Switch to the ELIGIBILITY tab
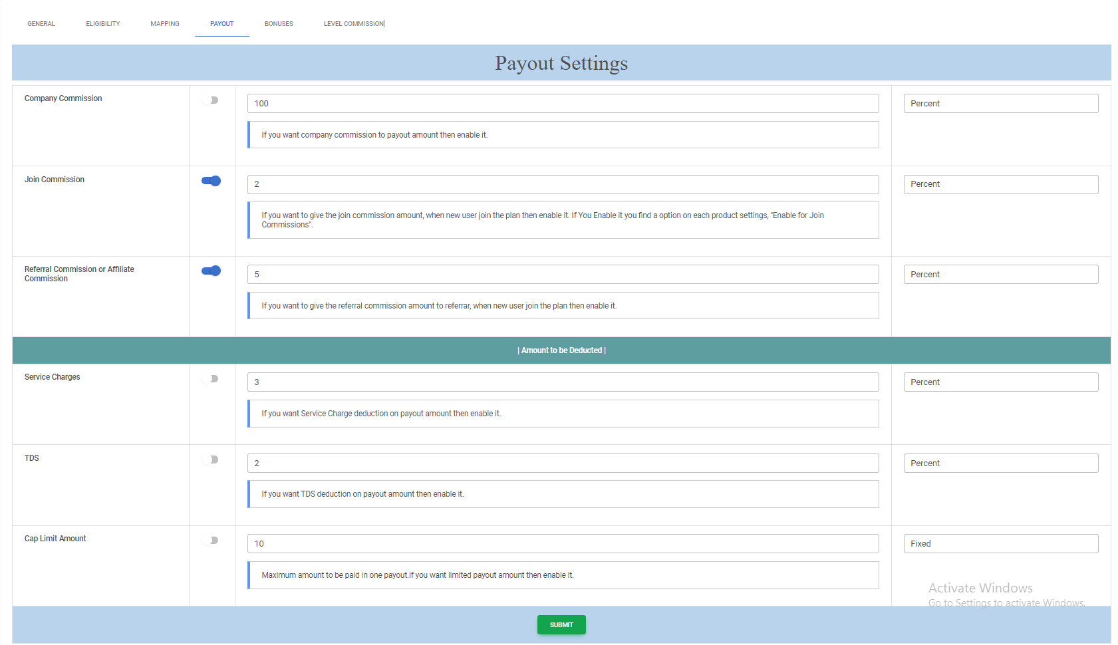The image size is (1118, 645). 102,23
